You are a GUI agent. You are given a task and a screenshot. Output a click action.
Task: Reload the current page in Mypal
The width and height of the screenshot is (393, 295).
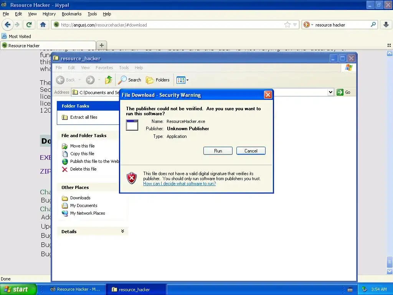pyautogui.click(x=29, y=25)
